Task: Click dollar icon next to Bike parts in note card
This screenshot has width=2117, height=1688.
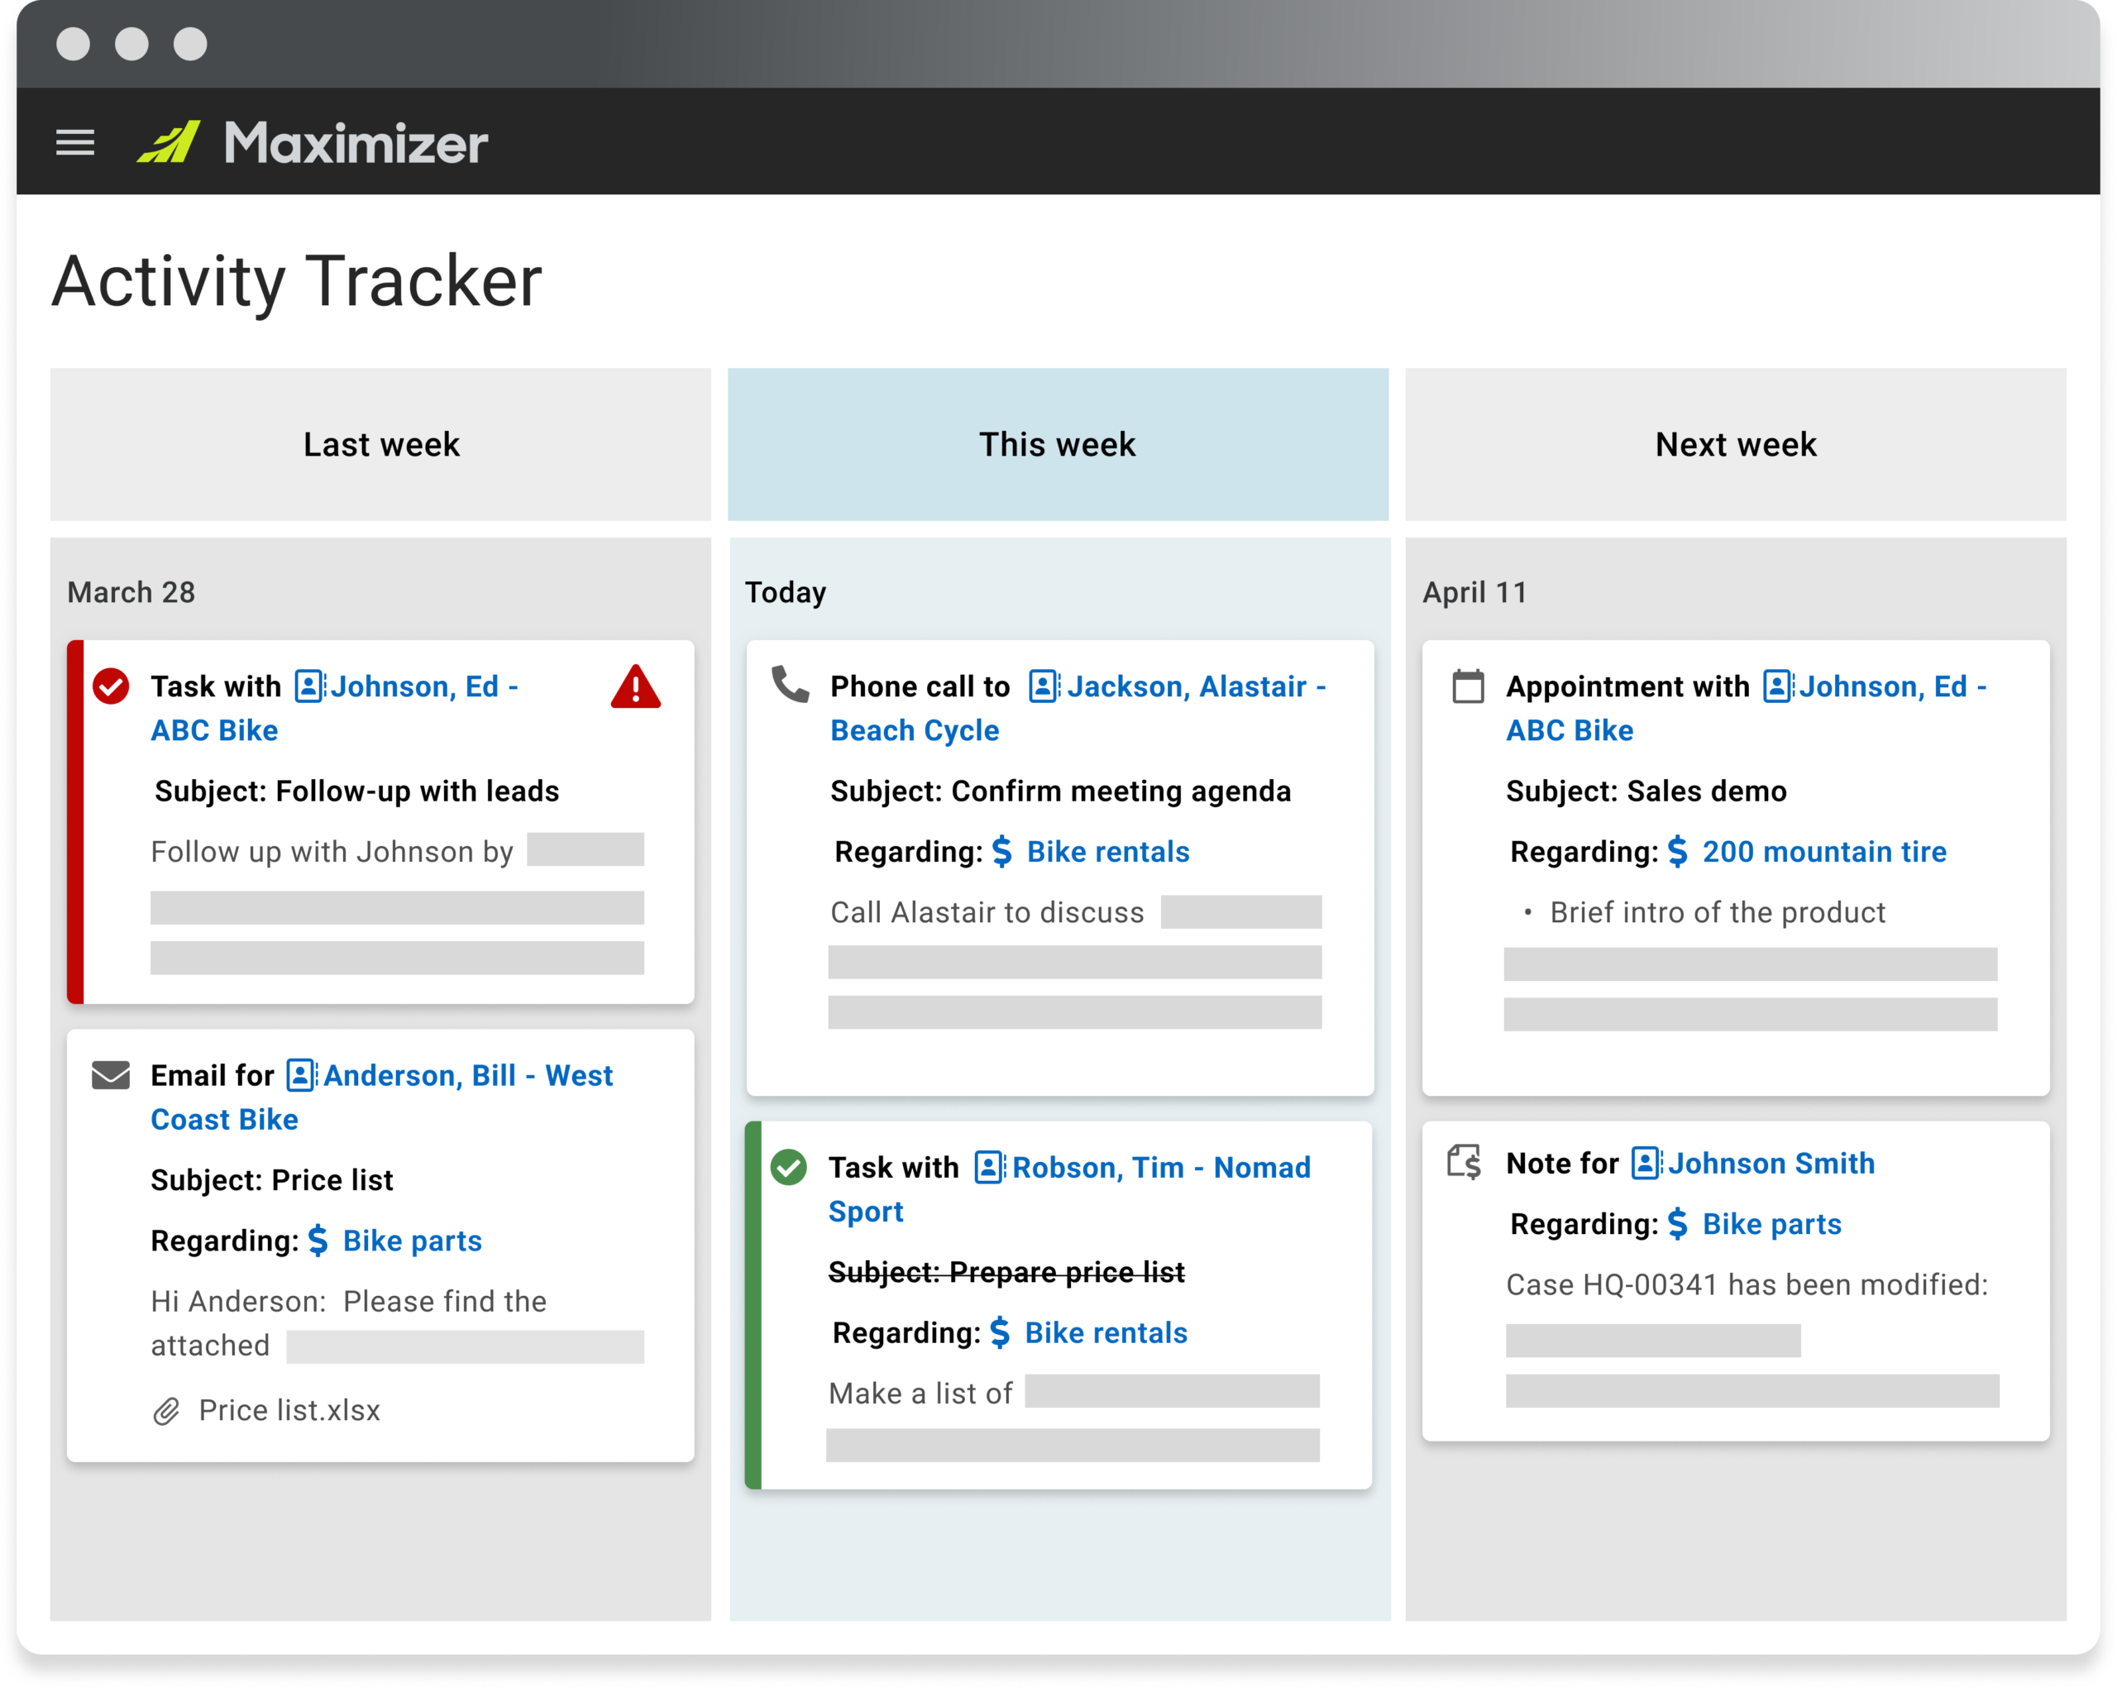Action: tap(1677, 1223)
